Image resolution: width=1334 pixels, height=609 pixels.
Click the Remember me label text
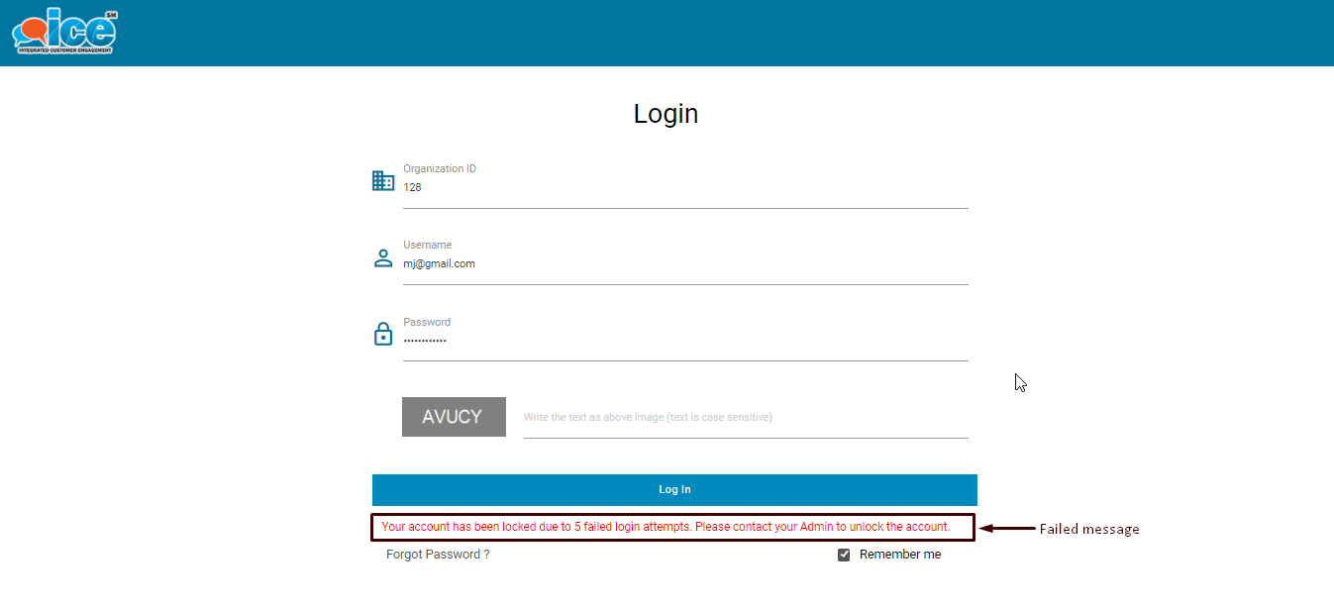pos(899,555)
